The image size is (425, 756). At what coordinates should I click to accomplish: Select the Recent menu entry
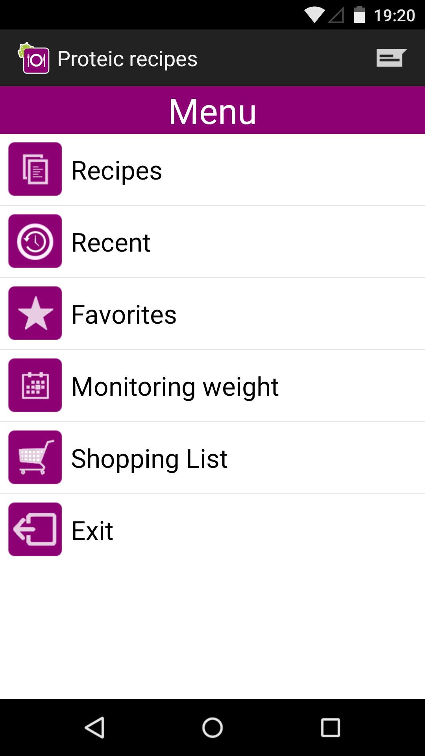(x=111, y=243)
